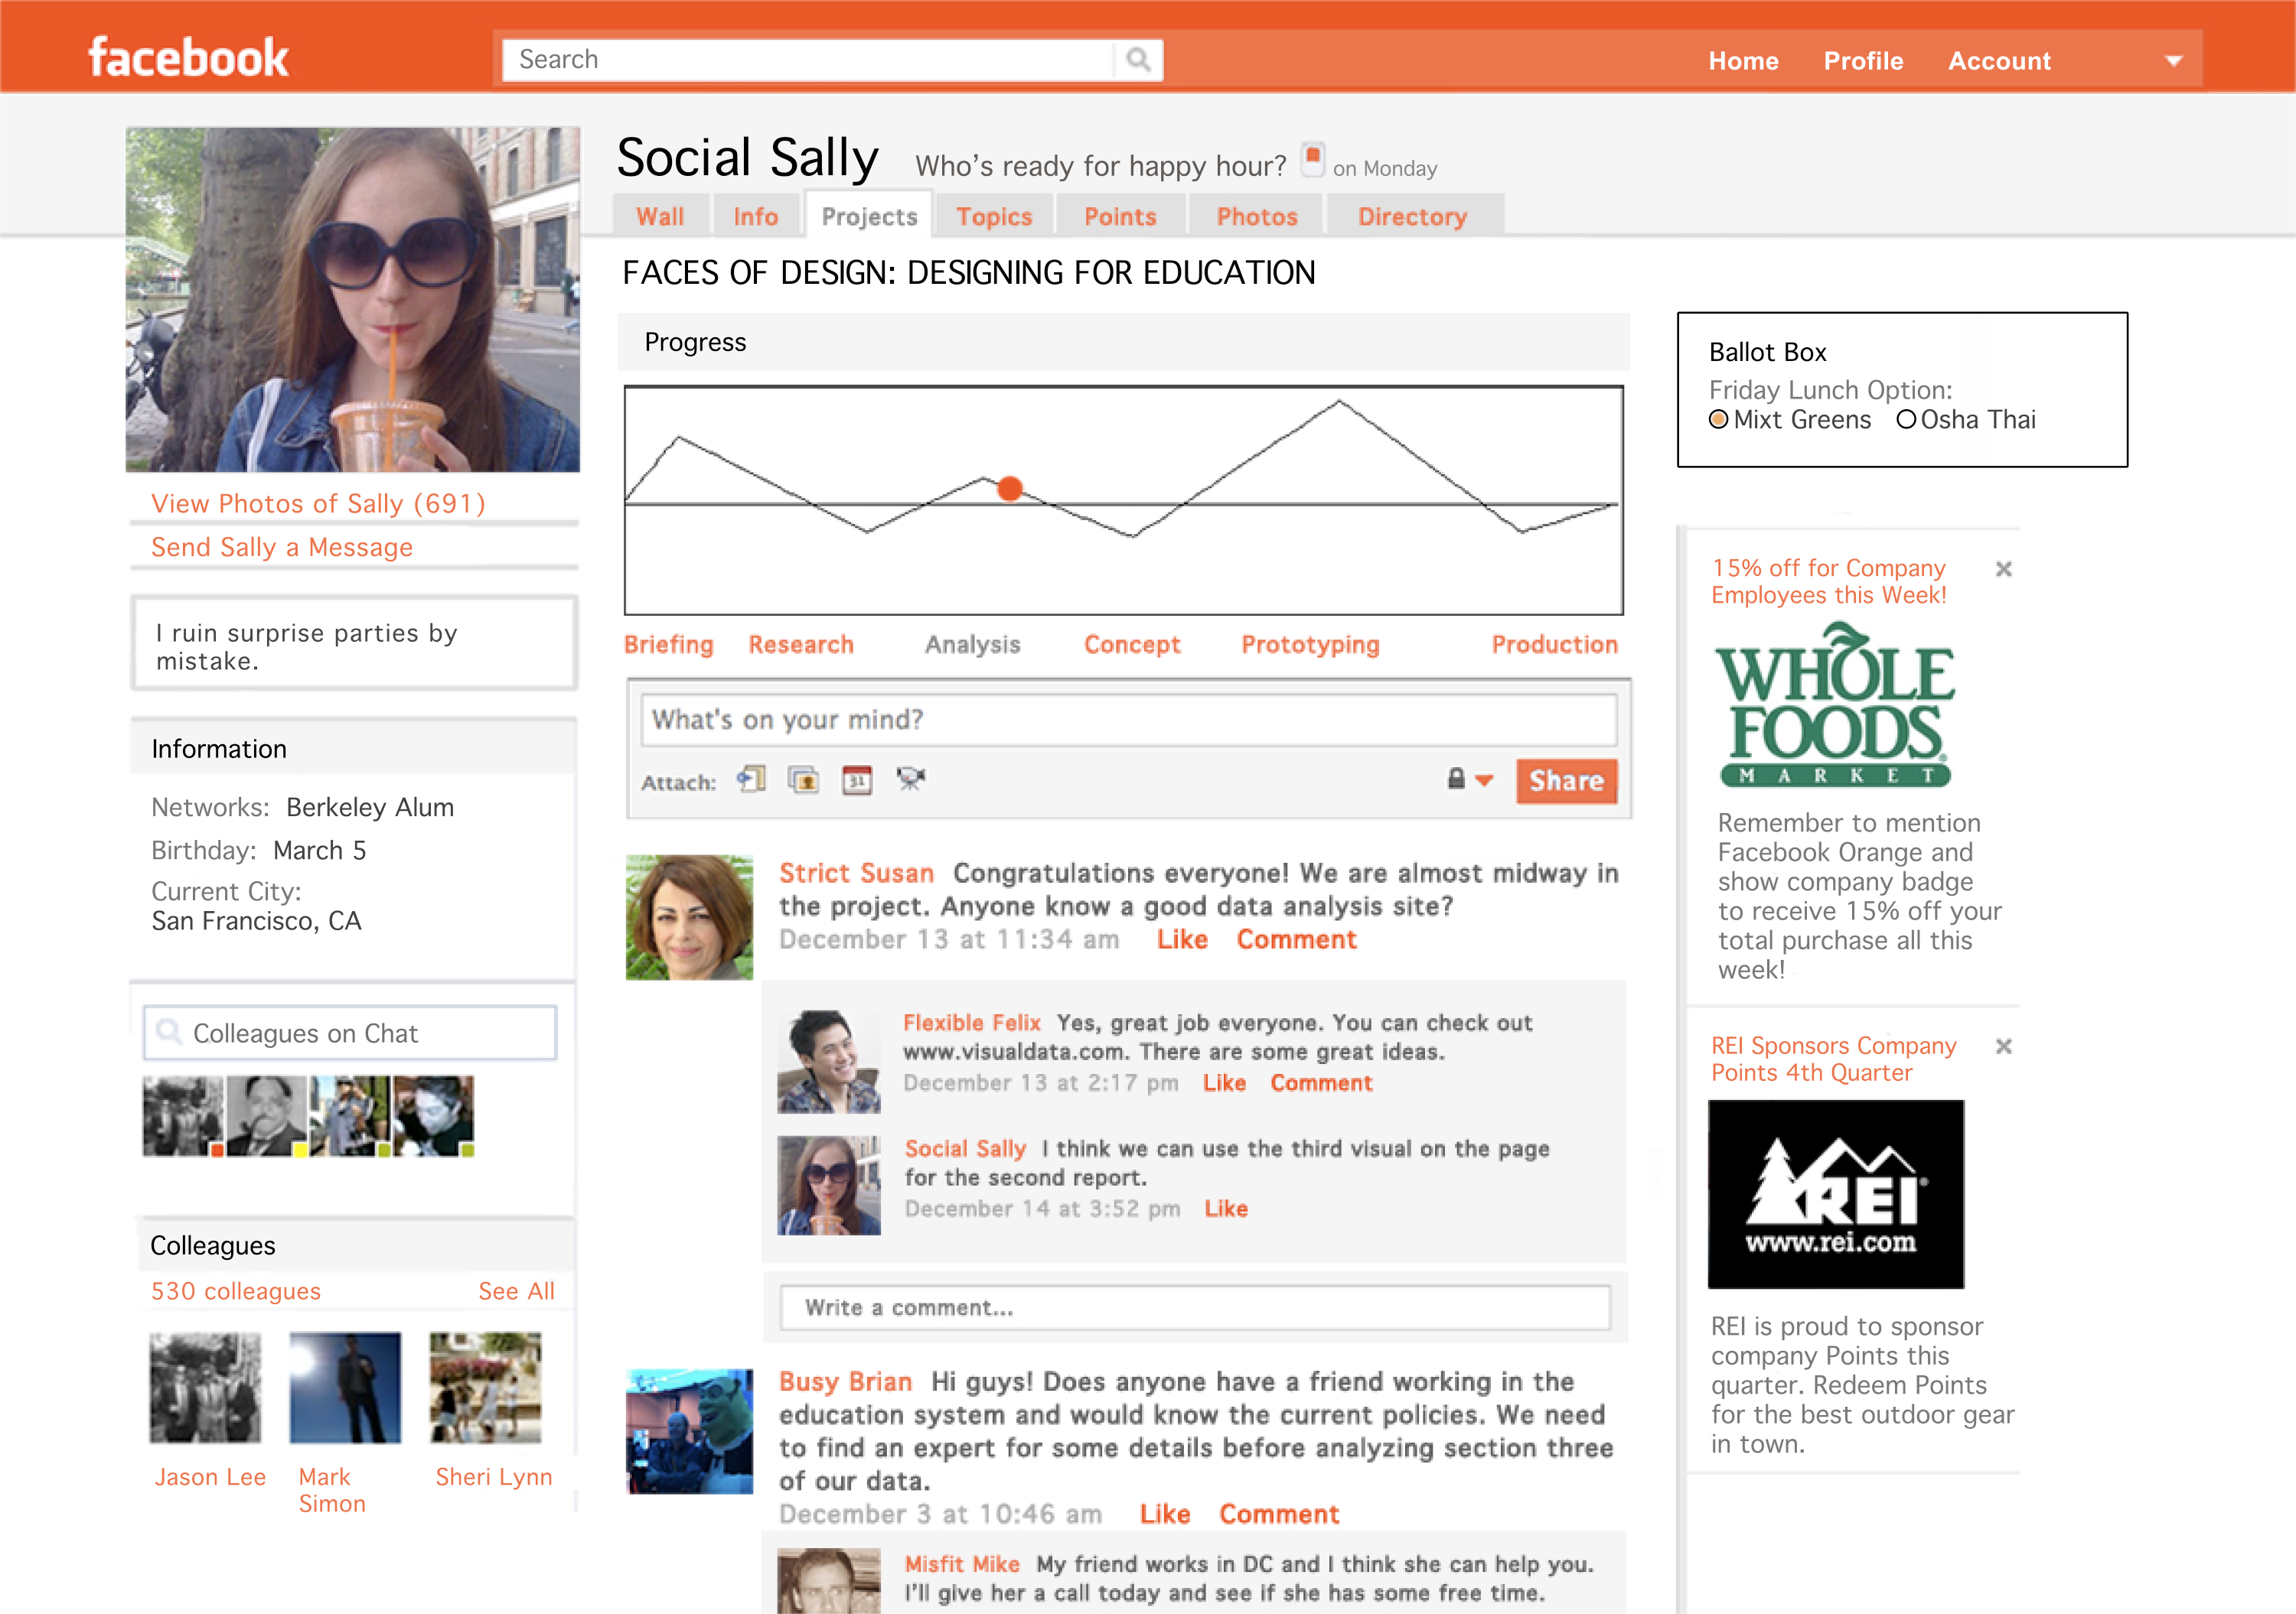
Task: Select Osha Thai lunch option
Action: [x=1906, y=420]
